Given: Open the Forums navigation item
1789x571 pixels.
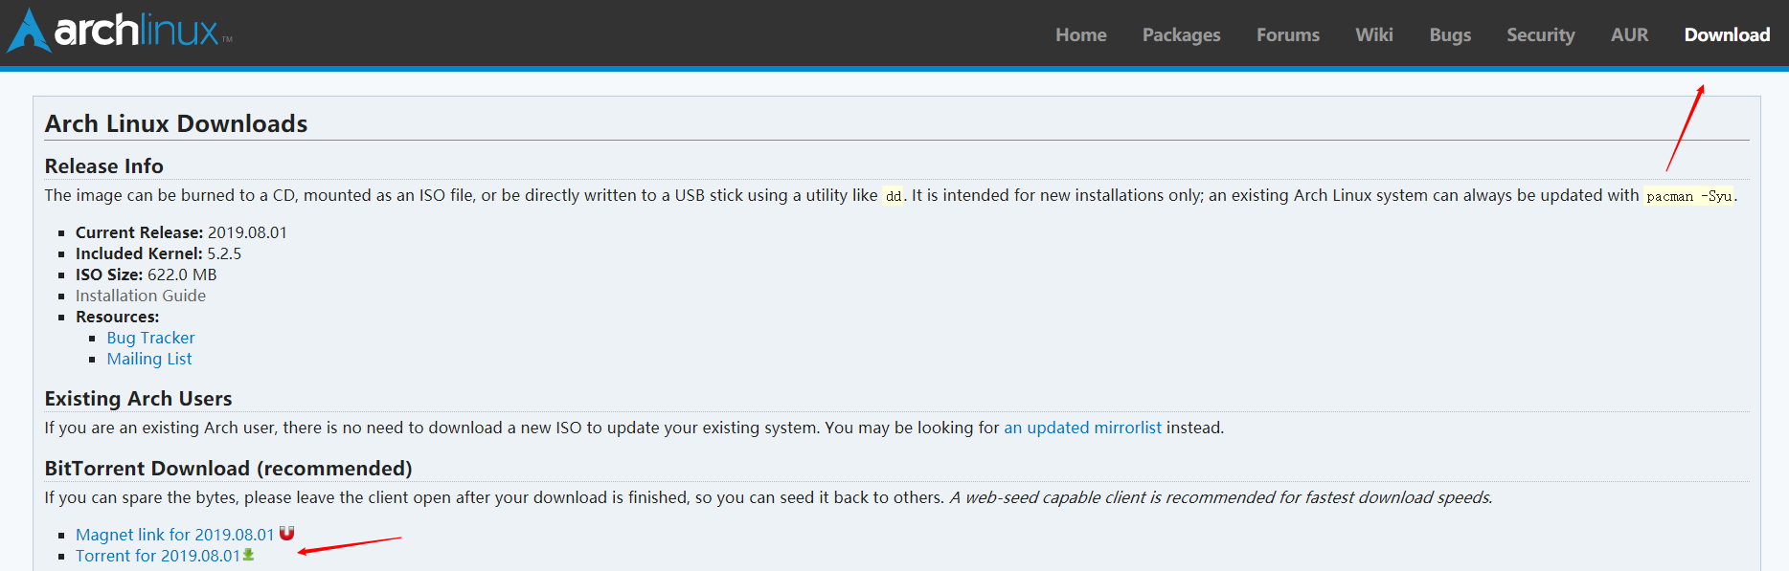Looking at the screenshot, I should pyautogui.click(x=1287, y=35).
